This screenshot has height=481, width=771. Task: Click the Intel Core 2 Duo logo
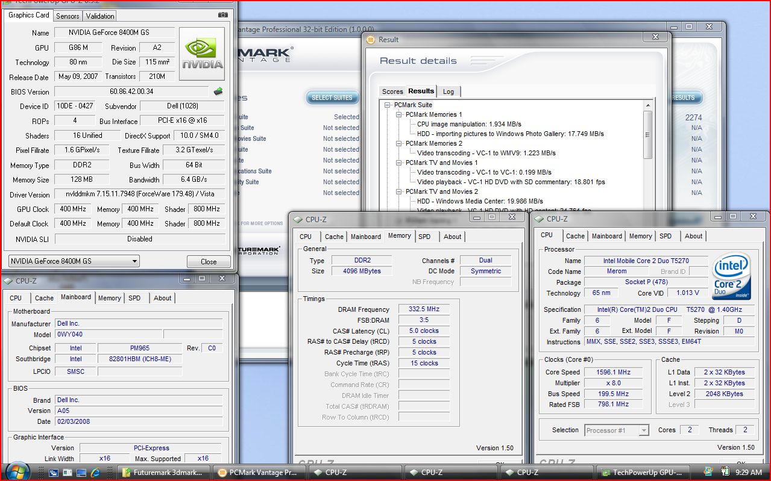coord(732,277)
